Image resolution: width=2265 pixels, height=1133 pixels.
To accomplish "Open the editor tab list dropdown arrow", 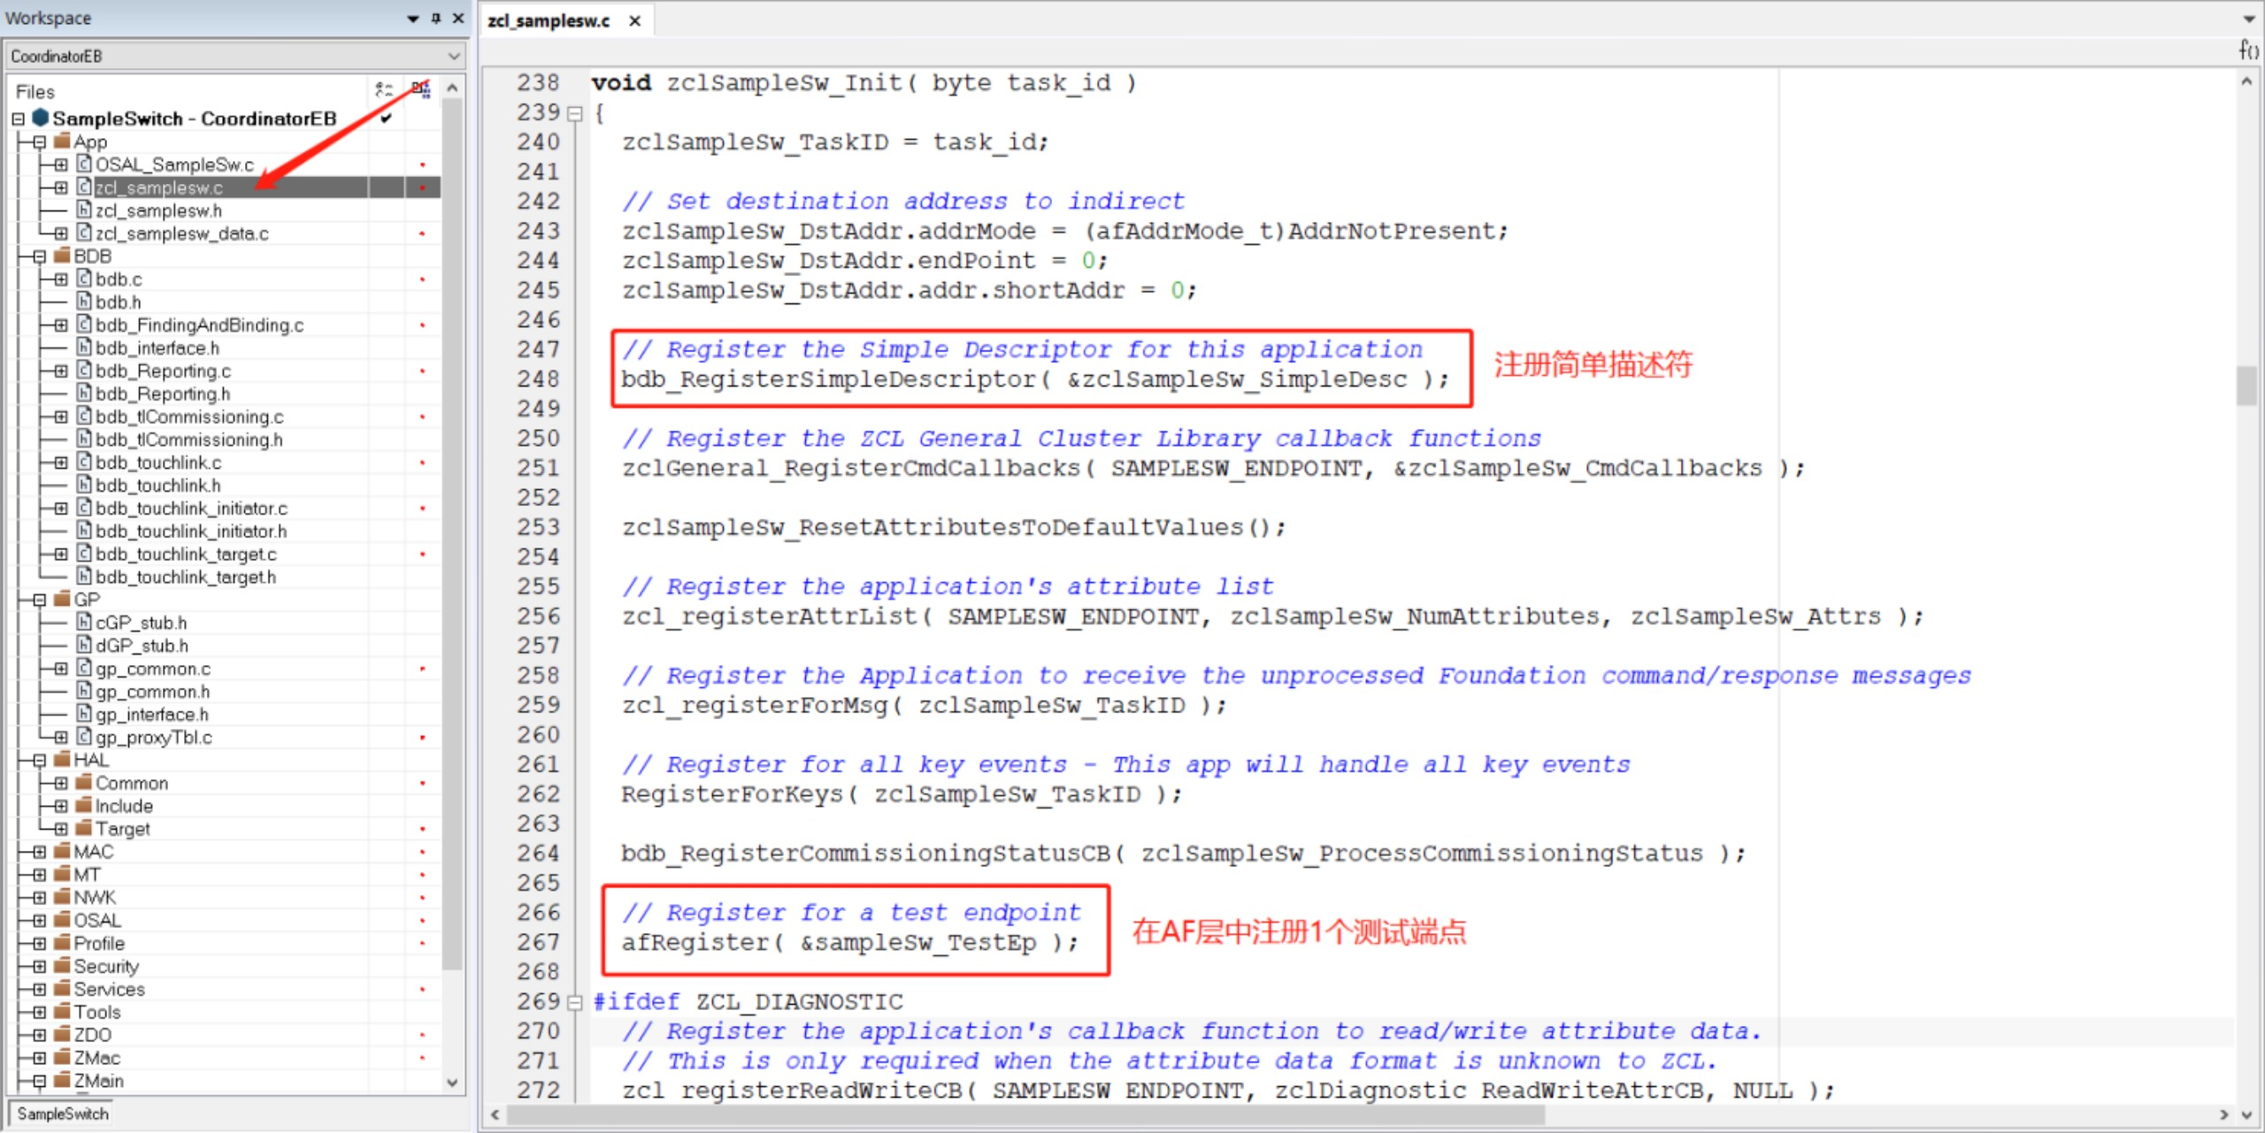I will (2249, 19).
